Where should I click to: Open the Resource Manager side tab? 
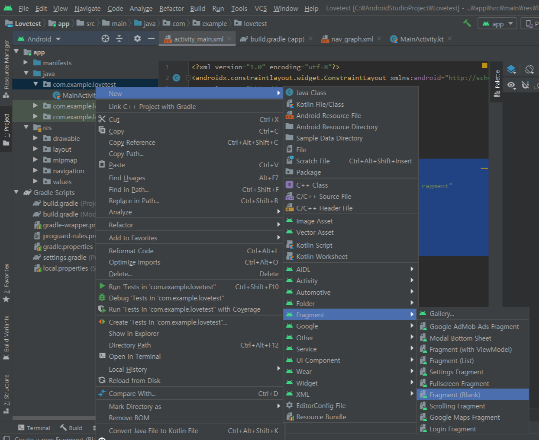(6, 69)
